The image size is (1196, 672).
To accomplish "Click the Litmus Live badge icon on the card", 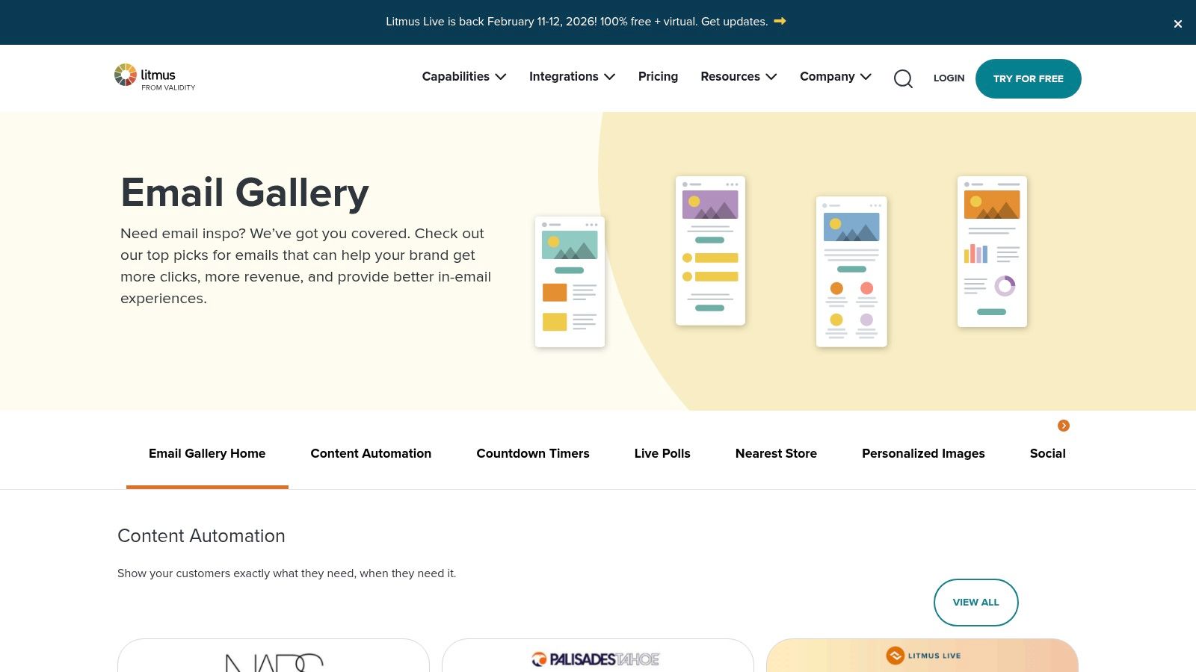I will click(895, 656).
